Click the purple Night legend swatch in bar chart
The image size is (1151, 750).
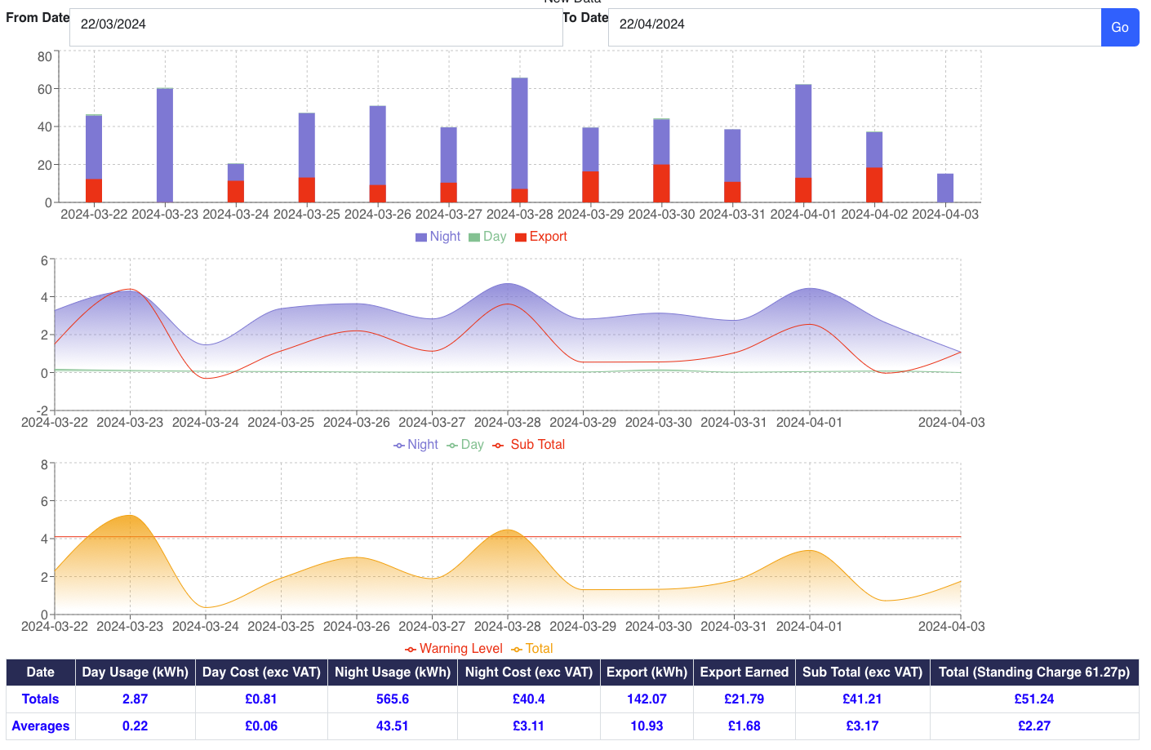tap(421, 237)
